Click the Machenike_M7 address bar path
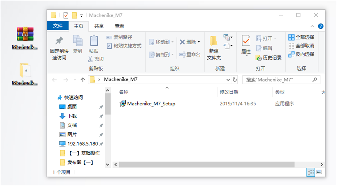Viewport: 337px width, 186px height. (x=121, y=79)
